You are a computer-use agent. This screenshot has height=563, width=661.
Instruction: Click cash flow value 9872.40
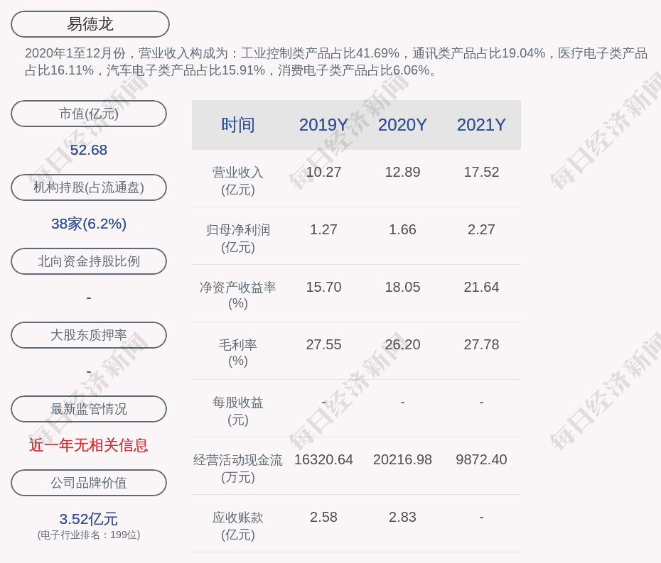pyautogui.click(x=481, y=459)
